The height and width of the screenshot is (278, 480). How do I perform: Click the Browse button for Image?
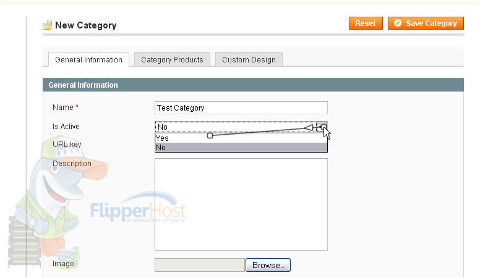[x=268, y=265]
